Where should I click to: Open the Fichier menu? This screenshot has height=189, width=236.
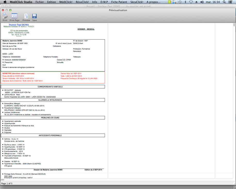coord(39,2)
